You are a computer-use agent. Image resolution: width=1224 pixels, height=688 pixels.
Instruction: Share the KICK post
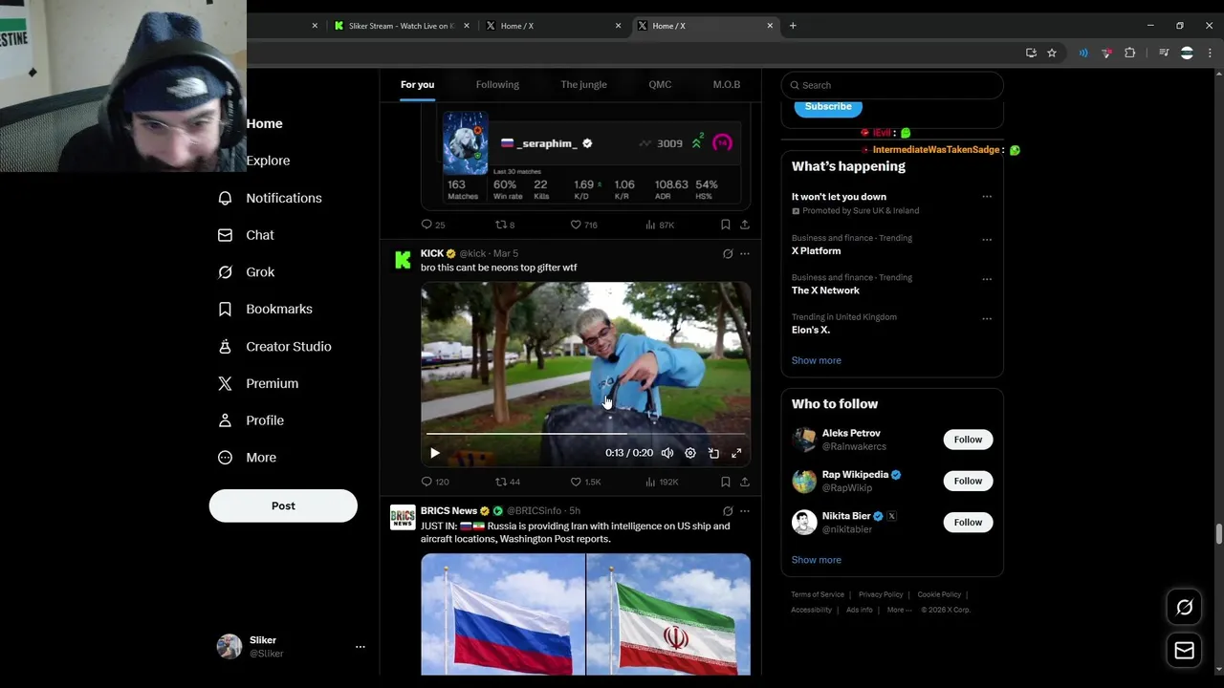tap(744, 482)
